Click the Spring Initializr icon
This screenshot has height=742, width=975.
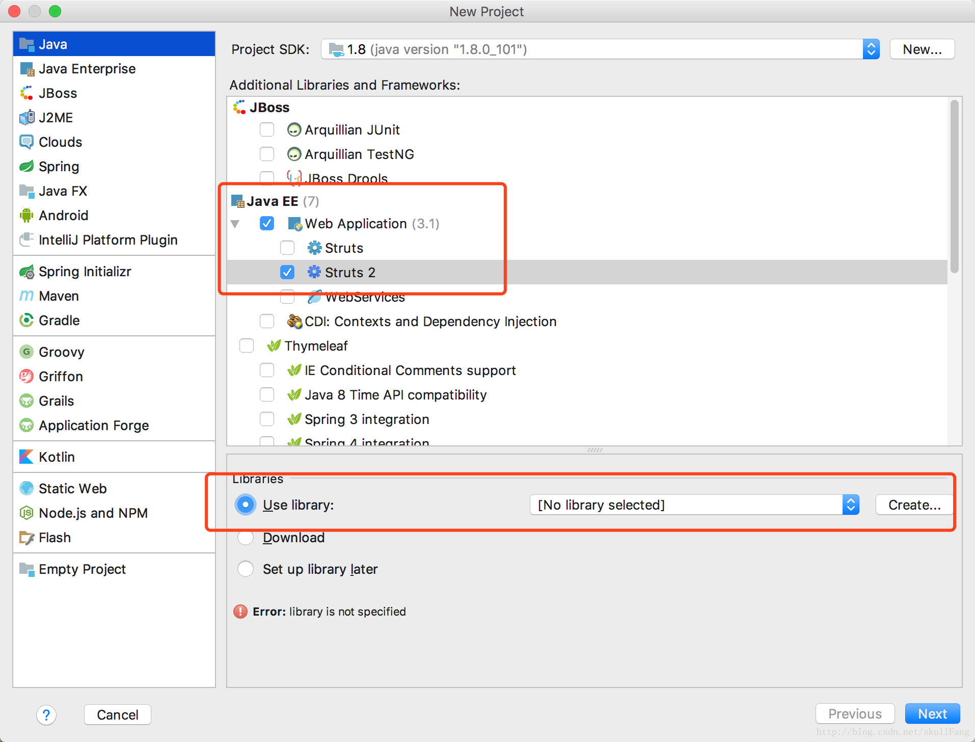click(26, 272)
